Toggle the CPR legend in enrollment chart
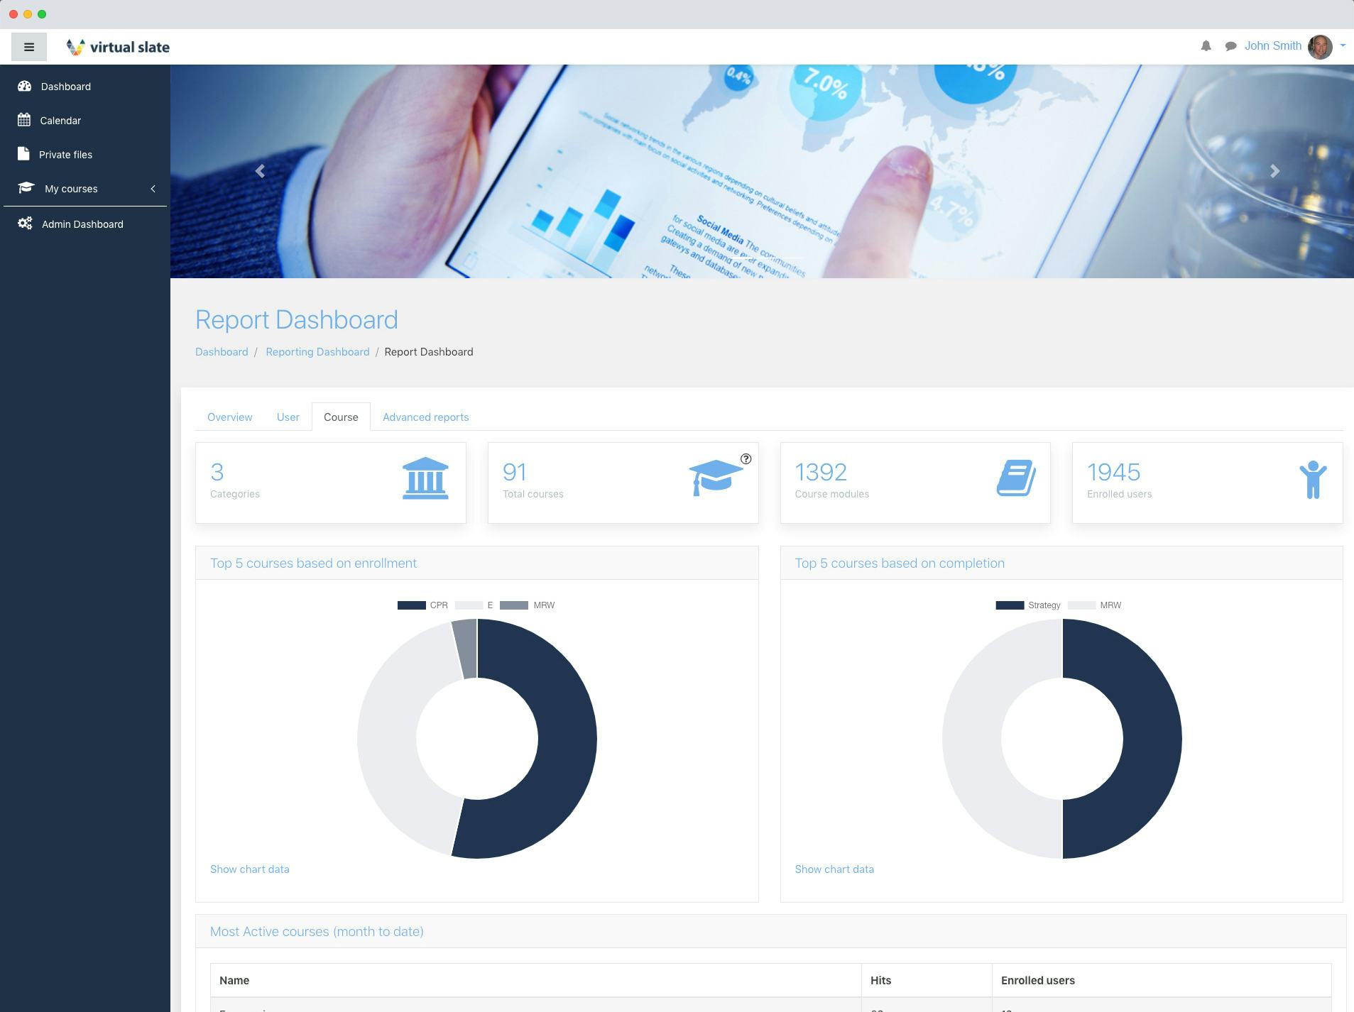 426,605
